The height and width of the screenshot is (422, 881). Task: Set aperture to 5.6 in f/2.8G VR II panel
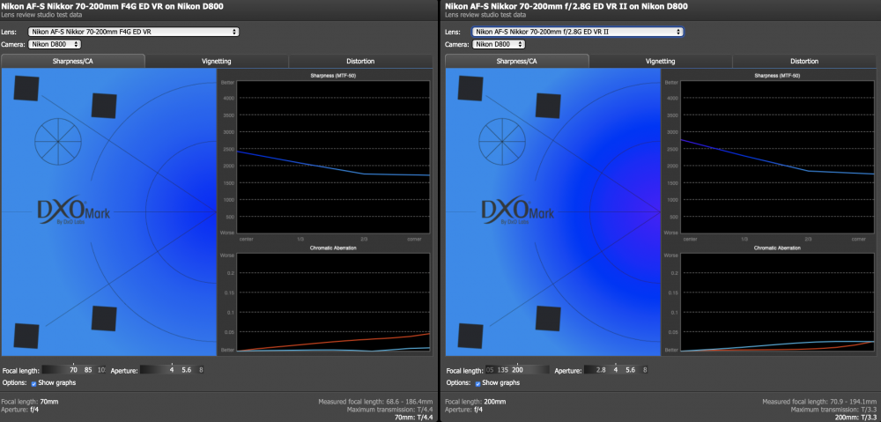pyautogui.click(x=631, y=370)
